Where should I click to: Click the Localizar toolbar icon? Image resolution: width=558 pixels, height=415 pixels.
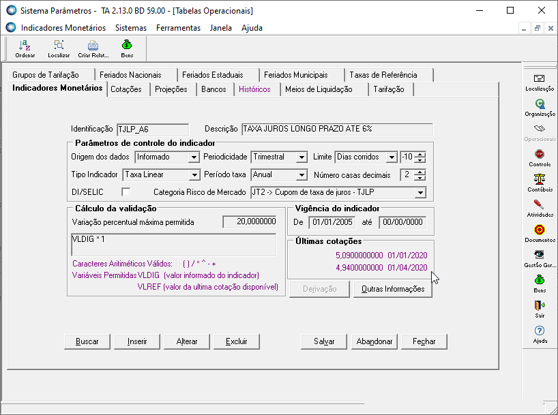point(59,48)
